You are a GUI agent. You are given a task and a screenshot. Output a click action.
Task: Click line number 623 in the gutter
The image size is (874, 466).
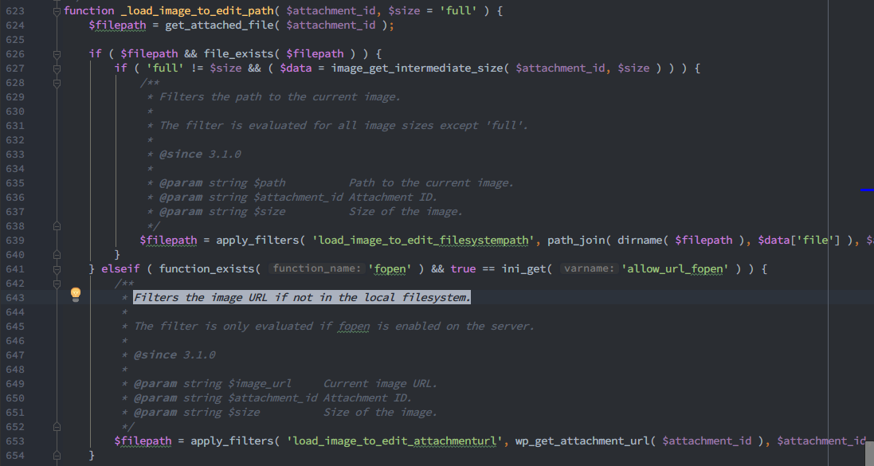click(15, 10)
